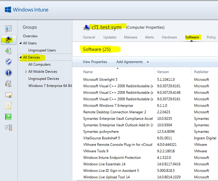218x181 pixels.
Task: Click version 12.5.4.8096 cell
Action: click(x=166, y=131)
